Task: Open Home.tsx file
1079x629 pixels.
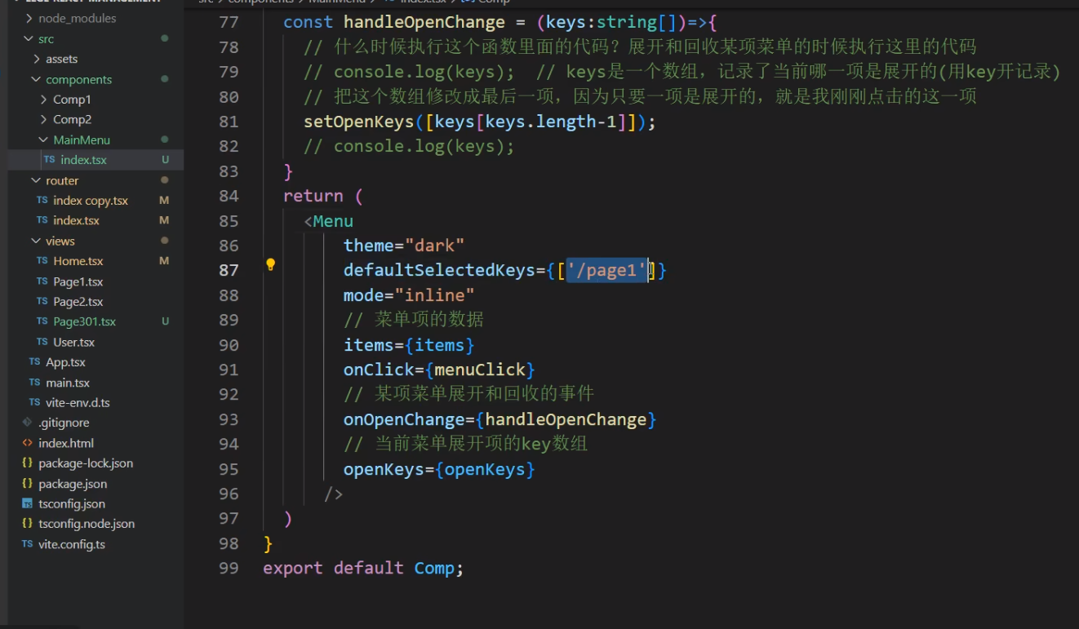Action: coord(78,261)
